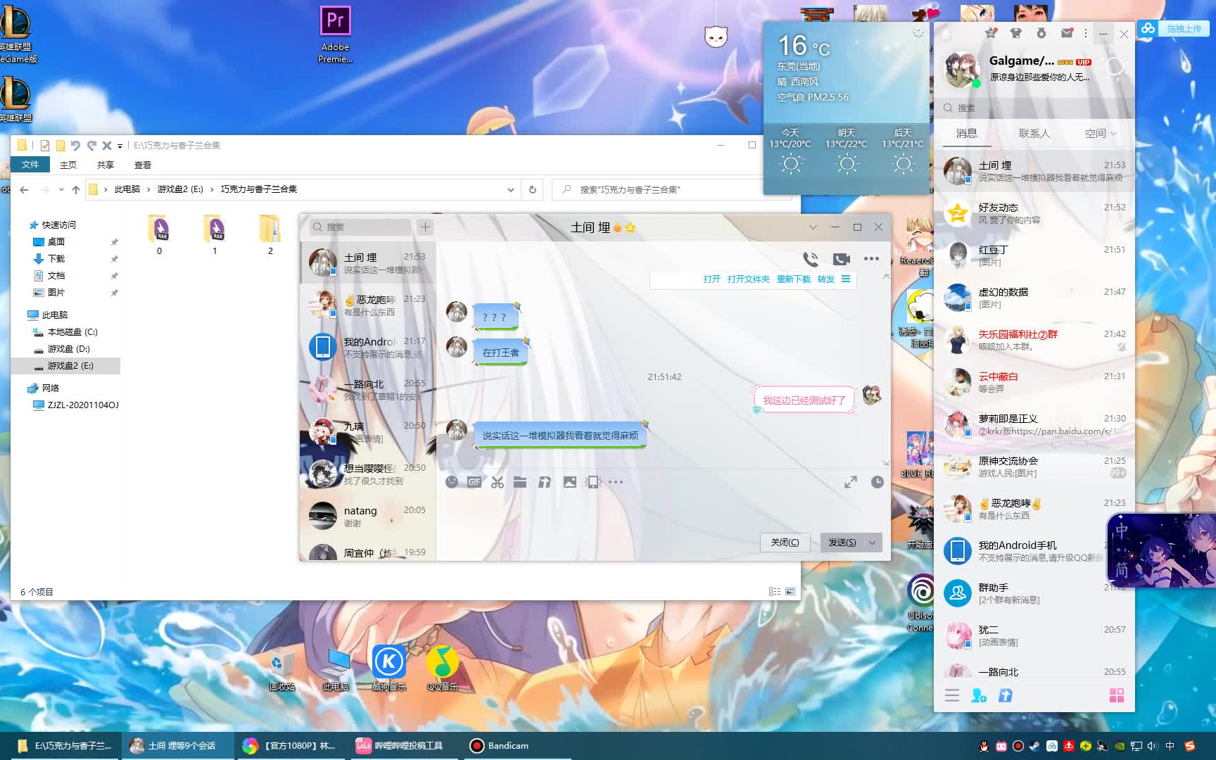This screenshot has width=1216, height=760.
Task: Toggle pin on 图片 quick access item
Action: (x=114, y=293)
